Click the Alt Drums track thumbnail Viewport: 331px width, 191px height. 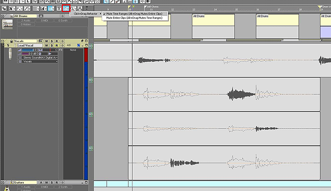[7, 24]
